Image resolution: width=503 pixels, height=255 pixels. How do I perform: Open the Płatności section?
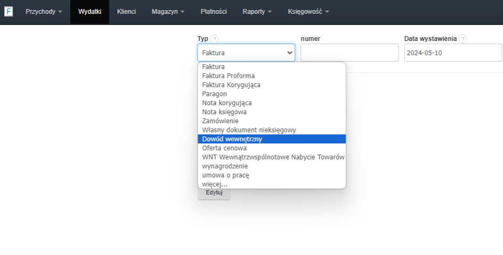pos(214,12)
